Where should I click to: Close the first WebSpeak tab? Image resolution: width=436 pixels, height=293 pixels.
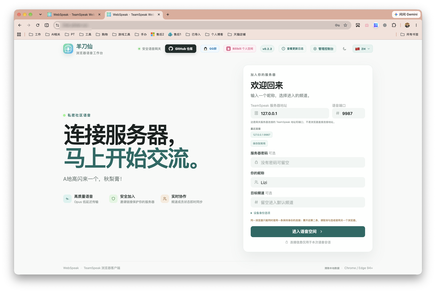coord(99,14)
